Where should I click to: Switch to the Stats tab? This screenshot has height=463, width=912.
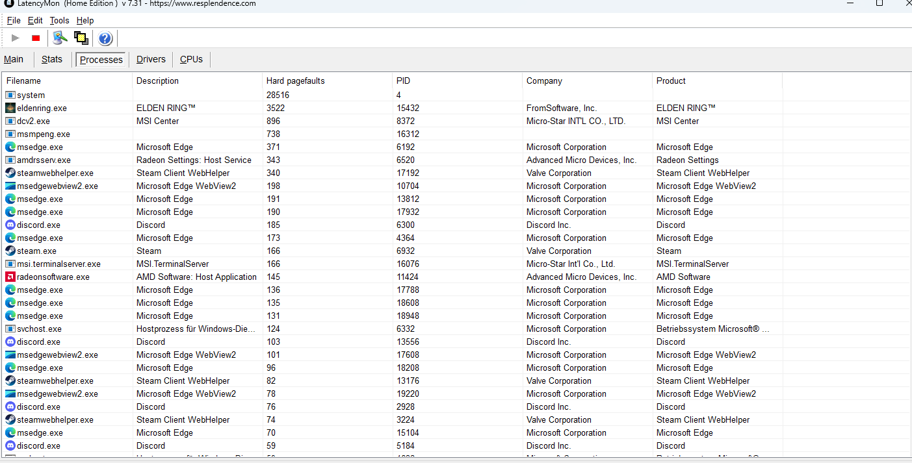tap(52, 59)
